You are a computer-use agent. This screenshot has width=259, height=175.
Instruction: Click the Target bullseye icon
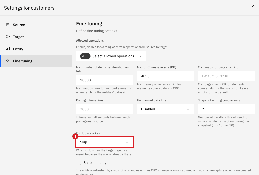point(8,37)
